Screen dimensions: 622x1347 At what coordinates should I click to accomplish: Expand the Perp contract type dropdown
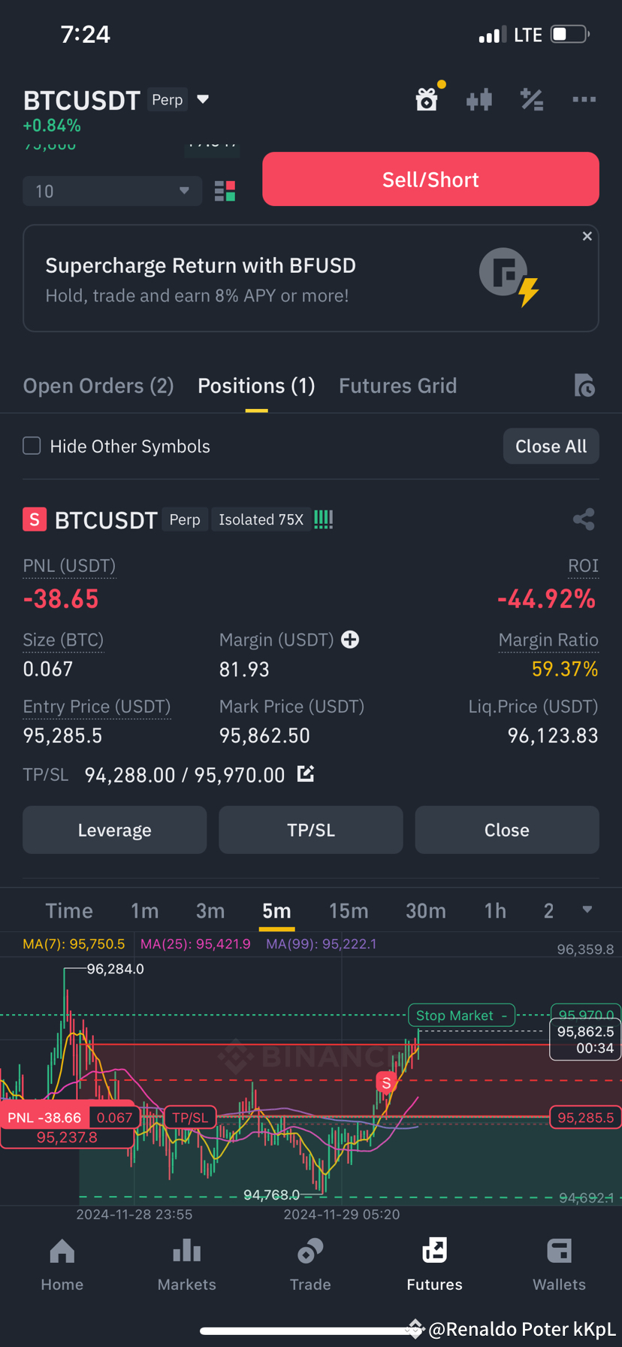click(x=203, y=98)
